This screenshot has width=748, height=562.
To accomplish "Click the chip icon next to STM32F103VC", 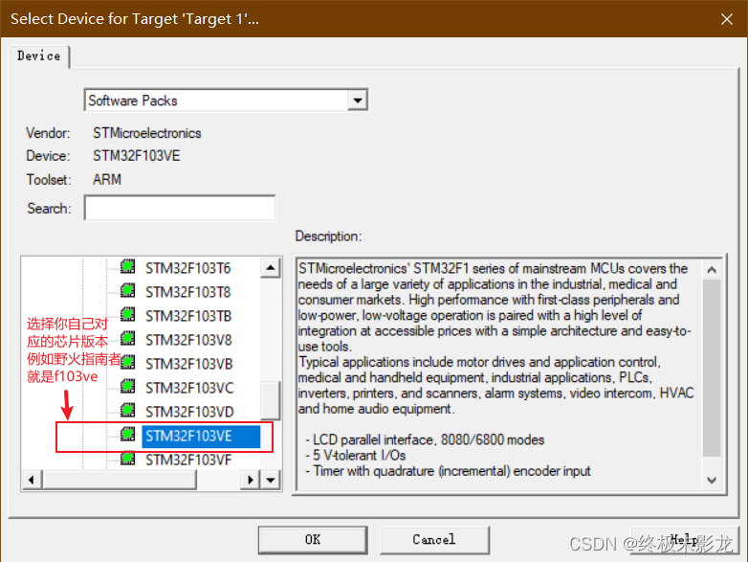I will (127, 386).
